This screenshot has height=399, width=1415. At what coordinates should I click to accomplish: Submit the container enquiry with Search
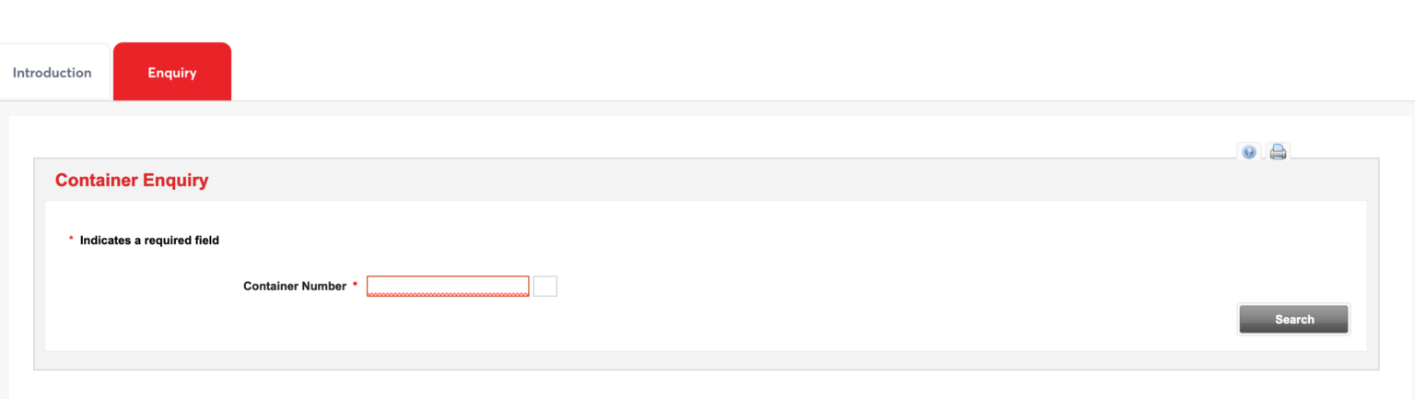click(1293, 319)
